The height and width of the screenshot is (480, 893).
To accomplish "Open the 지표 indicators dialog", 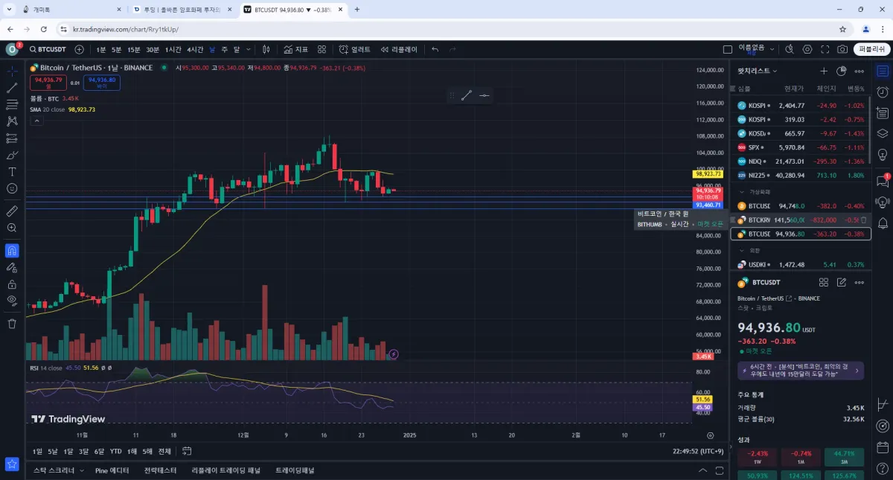I will click(x=295, y=49).
